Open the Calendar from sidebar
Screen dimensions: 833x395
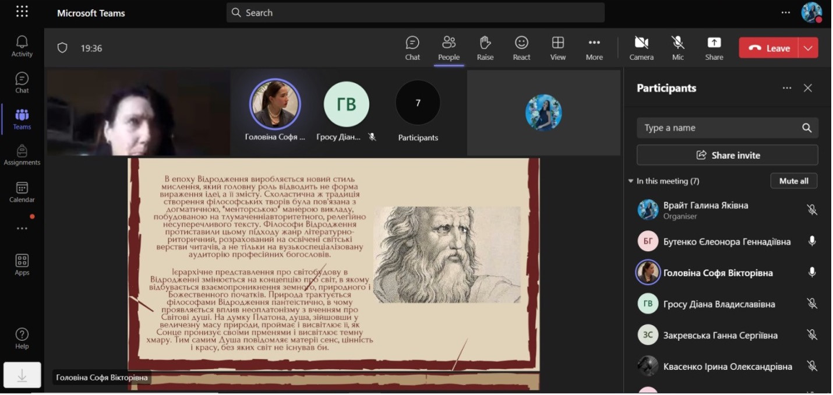pos(22,192)
